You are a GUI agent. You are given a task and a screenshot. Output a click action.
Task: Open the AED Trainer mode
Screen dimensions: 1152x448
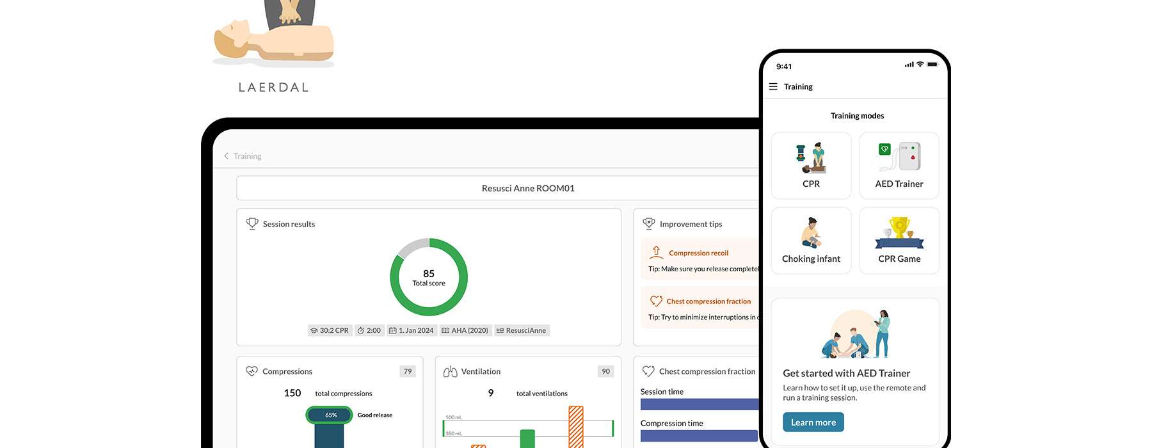point(899,166)
